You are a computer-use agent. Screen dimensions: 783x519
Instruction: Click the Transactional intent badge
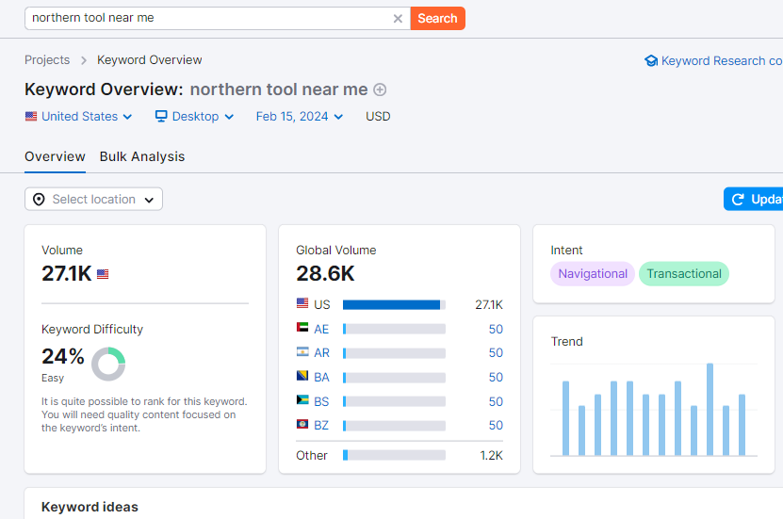point(684,274)
